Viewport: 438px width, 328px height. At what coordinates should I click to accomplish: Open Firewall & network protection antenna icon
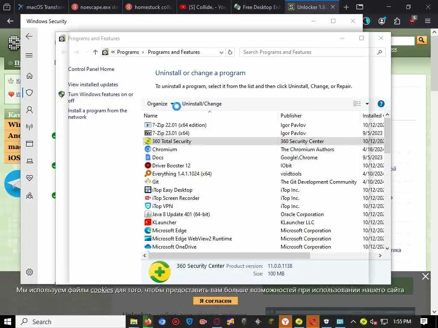[x=30, y=127]
